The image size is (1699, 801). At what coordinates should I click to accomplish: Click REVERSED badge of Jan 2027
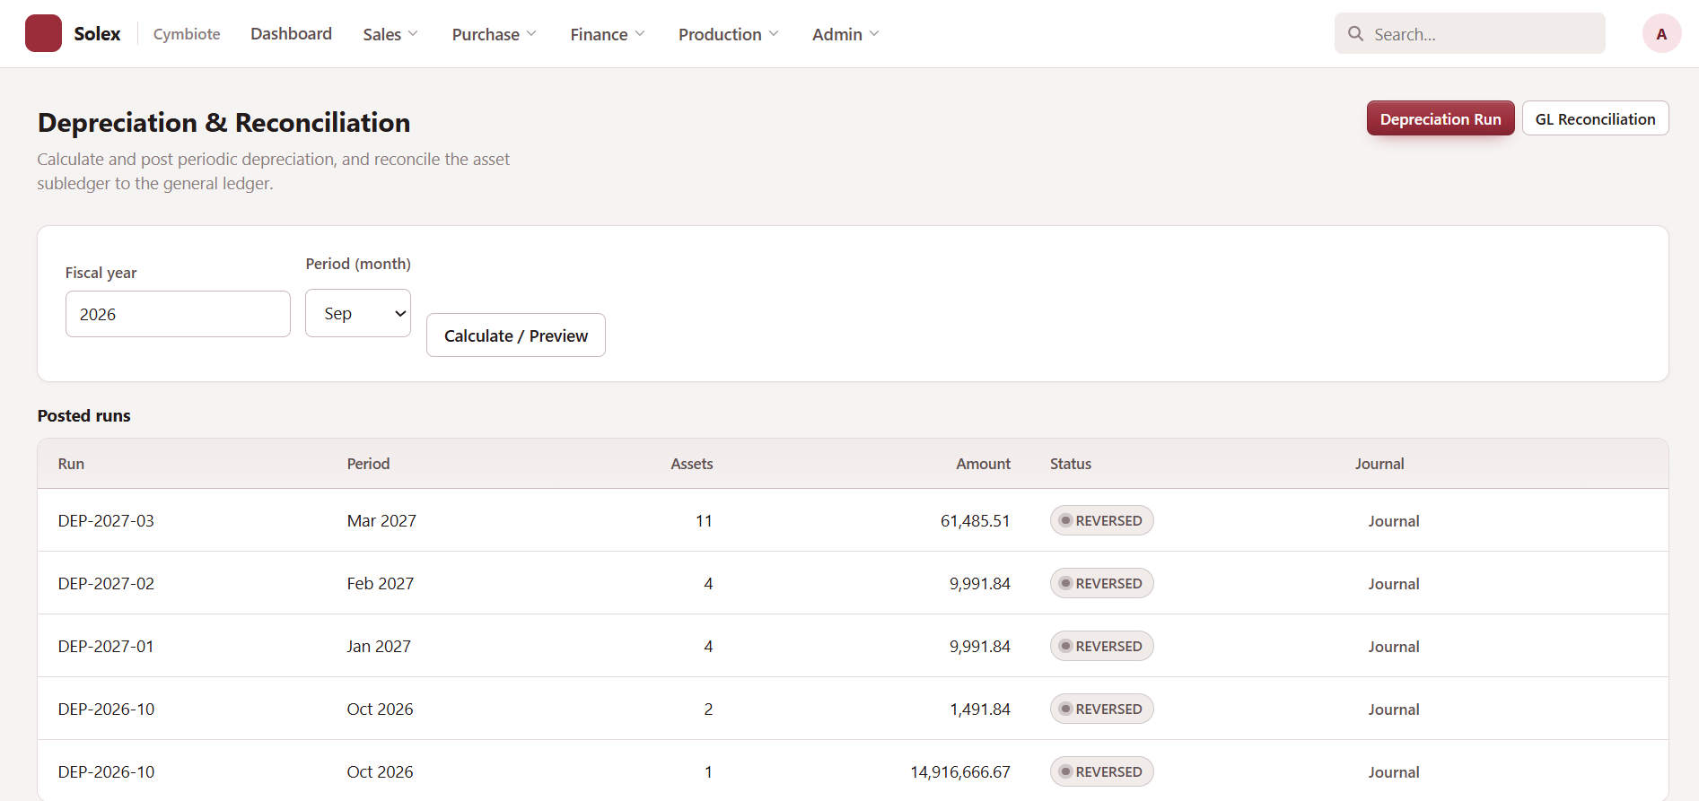1101,646
